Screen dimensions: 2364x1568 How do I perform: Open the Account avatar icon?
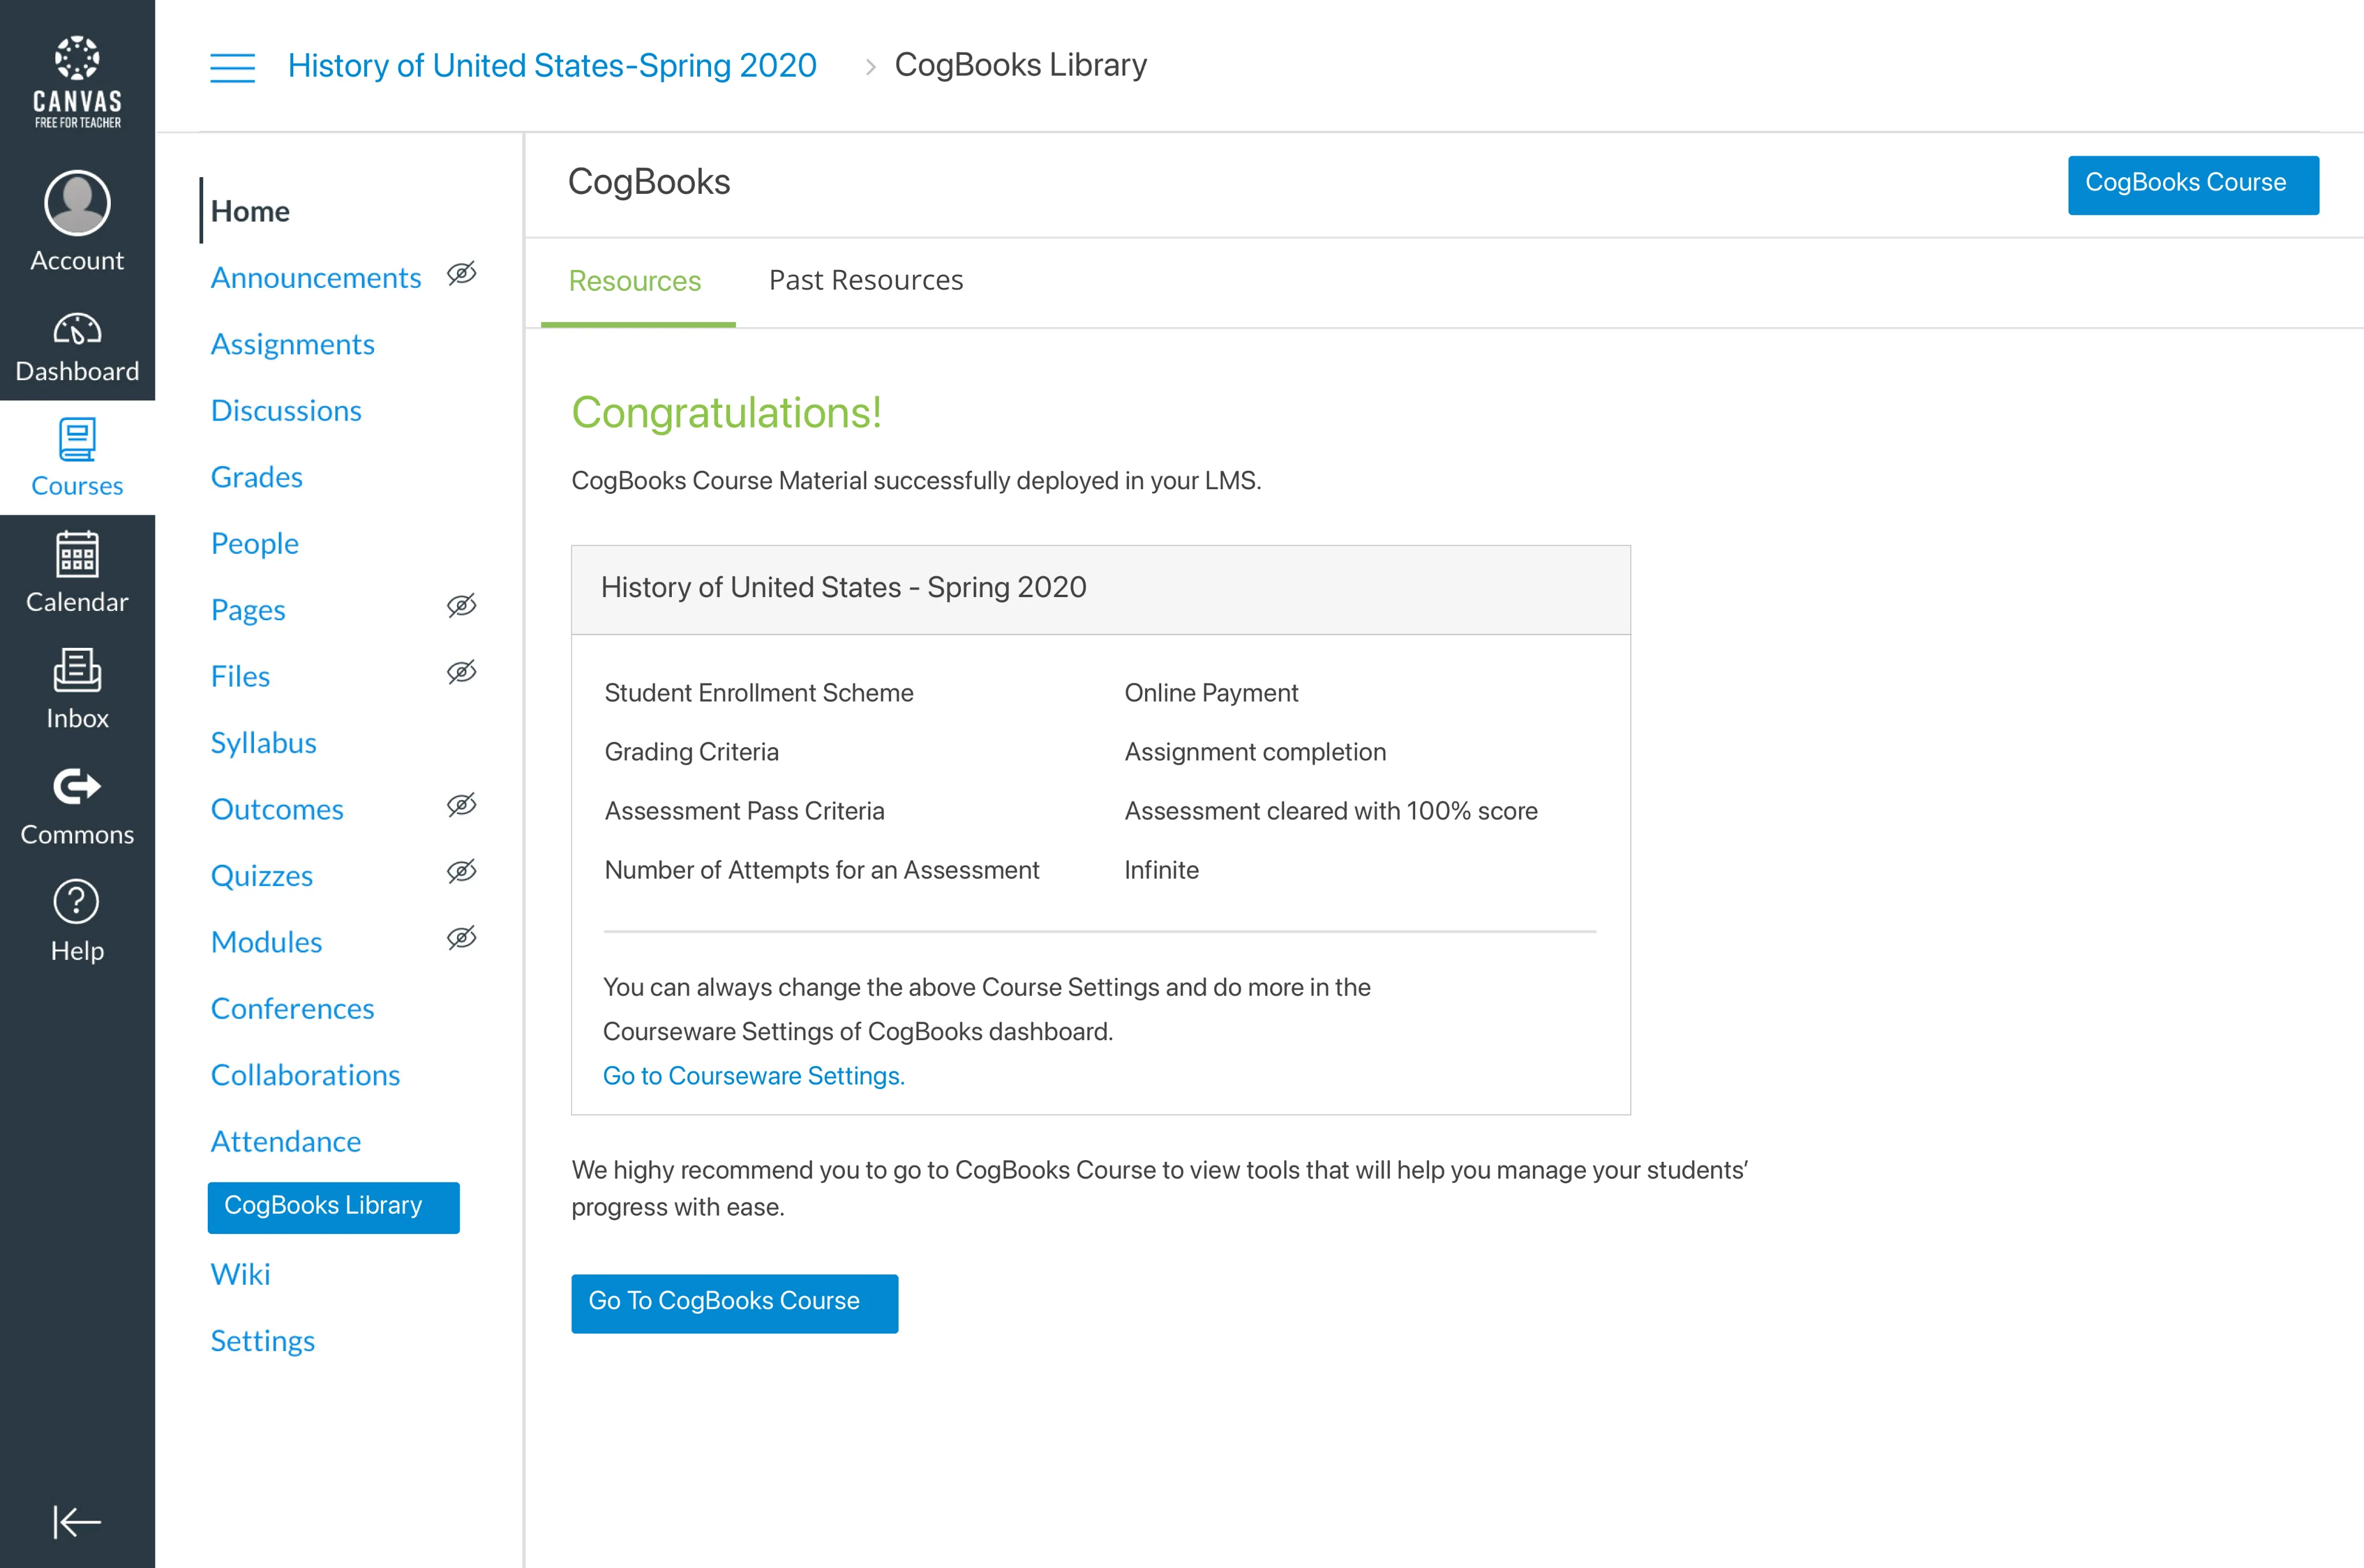click(x=77, y=203)
